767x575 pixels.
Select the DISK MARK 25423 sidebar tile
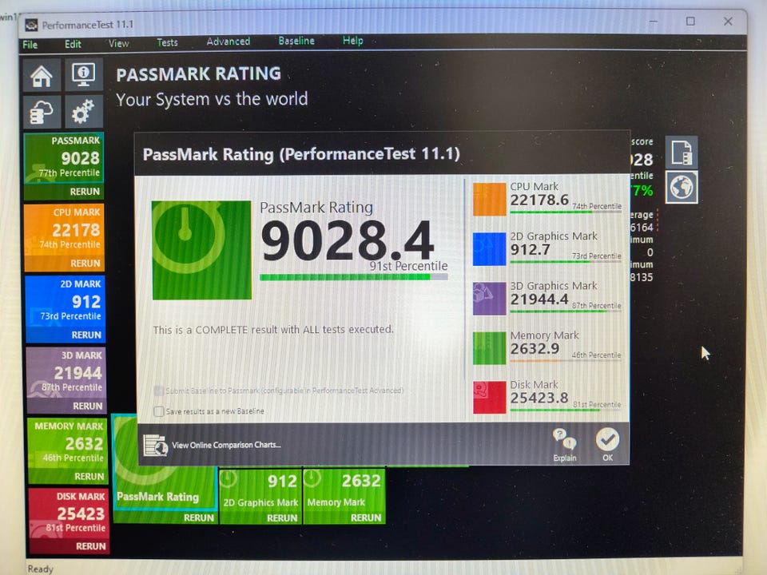69,514
